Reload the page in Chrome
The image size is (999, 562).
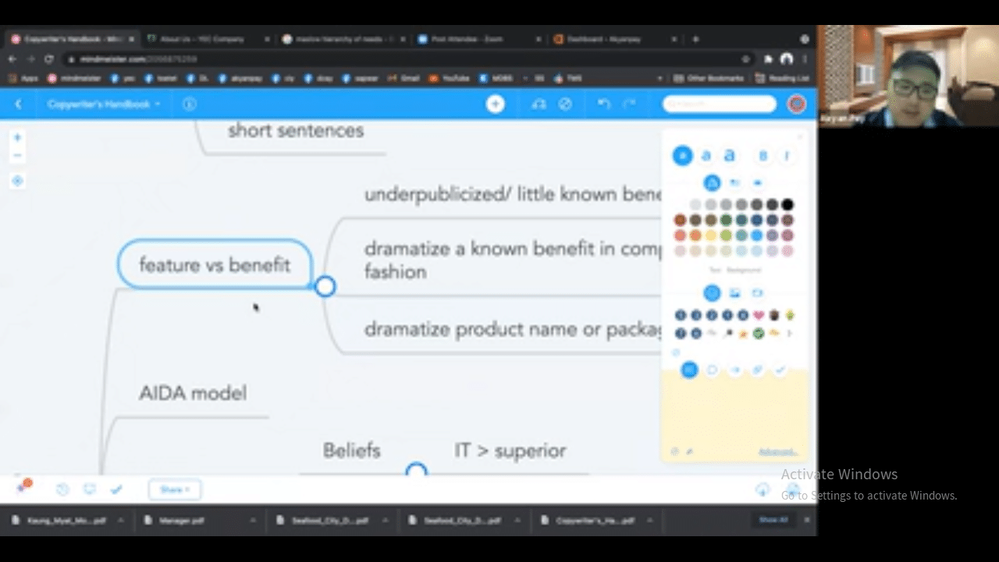pos(49,59)
